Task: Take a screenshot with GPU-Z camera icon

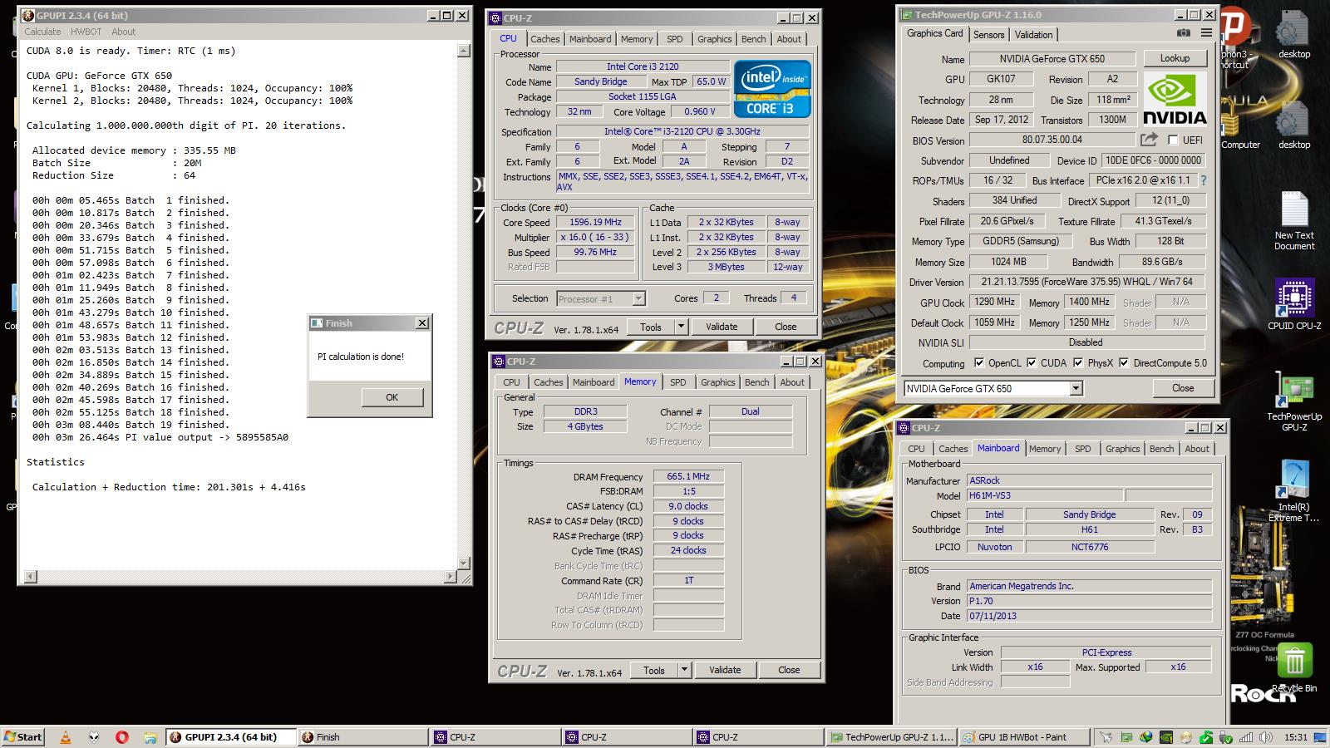Action: pos(1183,33)
